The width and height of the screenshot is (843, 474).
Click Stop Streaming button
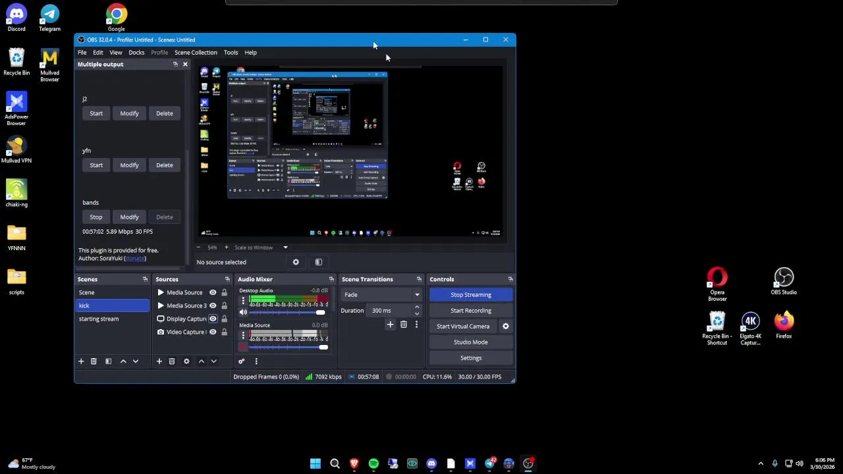(x=471, y=295)
